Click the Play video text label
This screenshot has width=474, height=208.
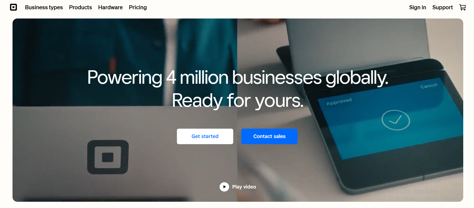click(244, 187)
